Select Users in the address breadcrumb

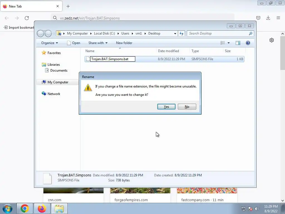[125, 33]
